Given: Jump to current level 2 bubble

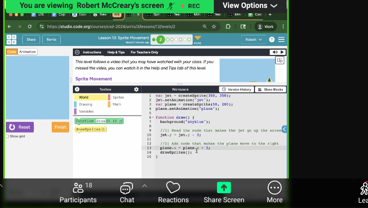Looking at the screenshot, I should pos(161,40).
